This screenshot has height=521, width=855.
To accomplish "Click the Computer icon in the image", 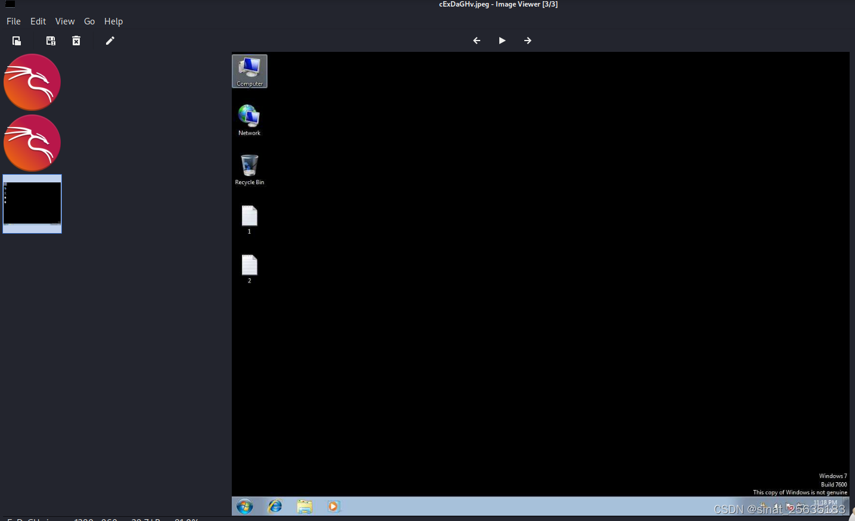I will click(x=250, y=72).
